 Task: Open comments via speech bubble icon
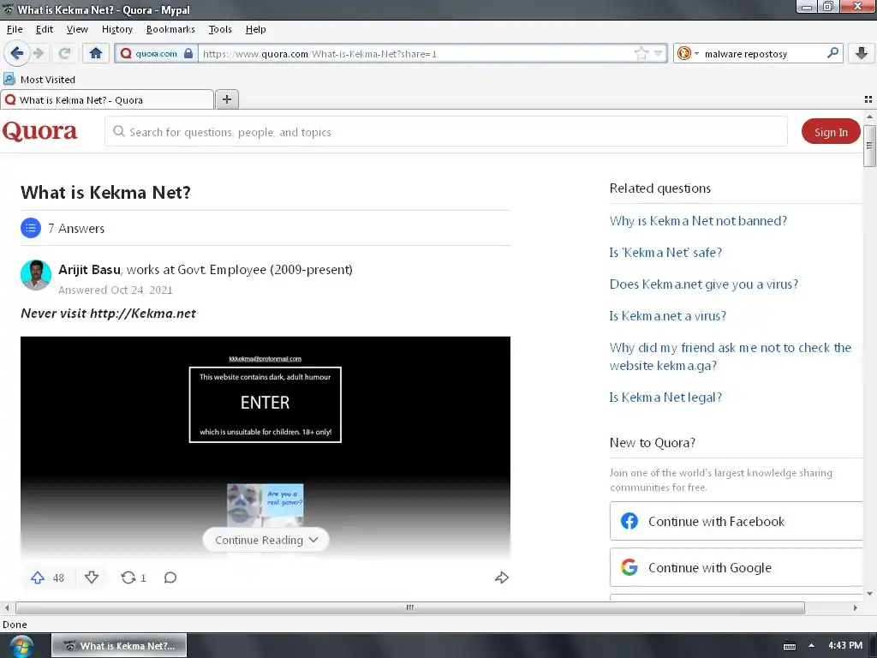tap(170, 577)
